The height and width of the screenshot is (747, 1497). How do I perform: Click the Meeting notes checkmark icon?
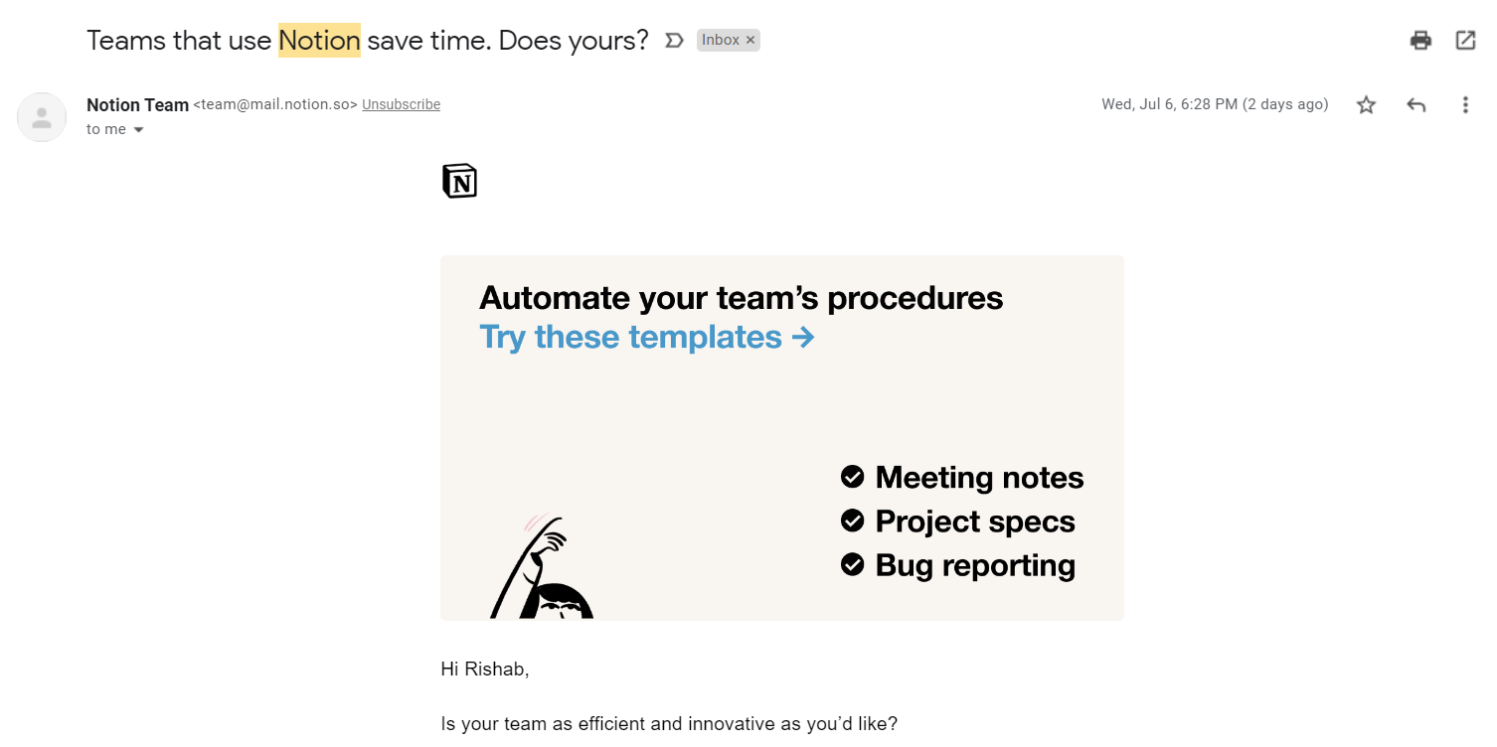point(852,477)
